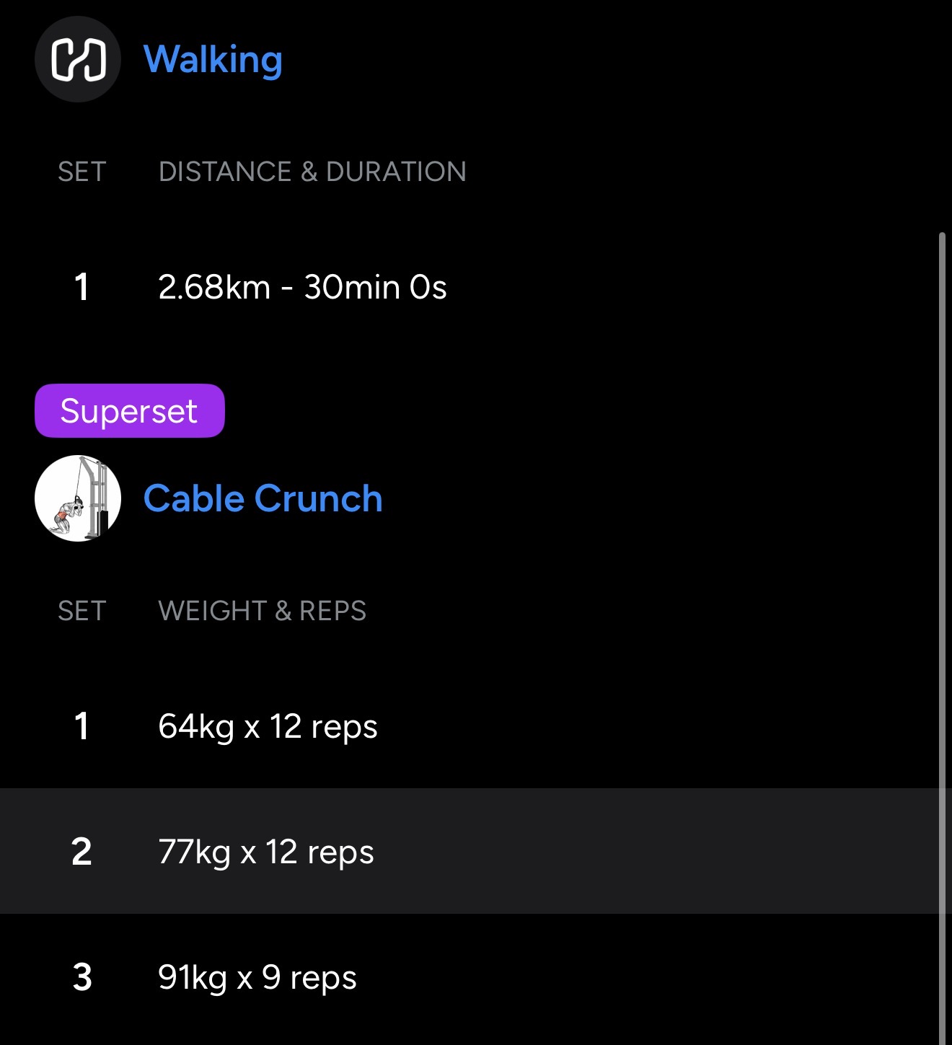This screenshot has width=952, height=1045.
Task: Open the Walking exercise link
Action: (213, 59)
